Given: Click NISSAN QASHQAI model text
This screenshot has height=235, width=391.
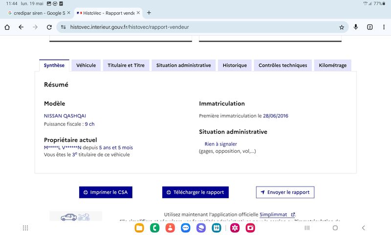Looking at the screenshot, I should tap(65, 116).
